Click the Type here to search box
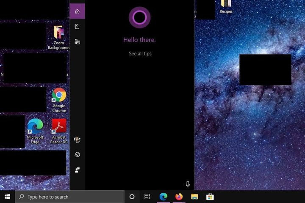The width and height of the screenshot is (305, 203). [70, 197]
